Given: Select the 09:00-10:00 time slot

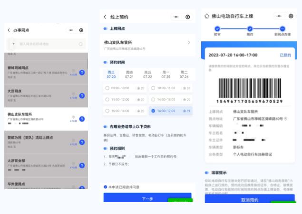Looking at the screenshot, I should pyautogui.click(x=124, y=88).
